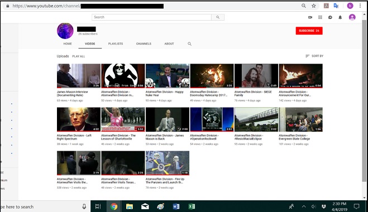Open File Explorer from the taskbar
This screenshot has height=212, width=368.
(x=130, y=206)
